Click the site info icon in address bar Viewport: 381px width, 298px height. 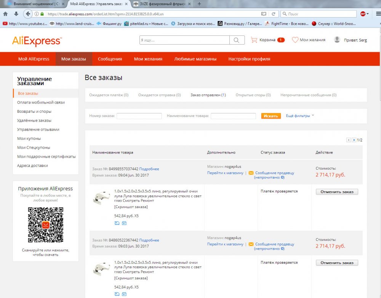coord(37,14)
